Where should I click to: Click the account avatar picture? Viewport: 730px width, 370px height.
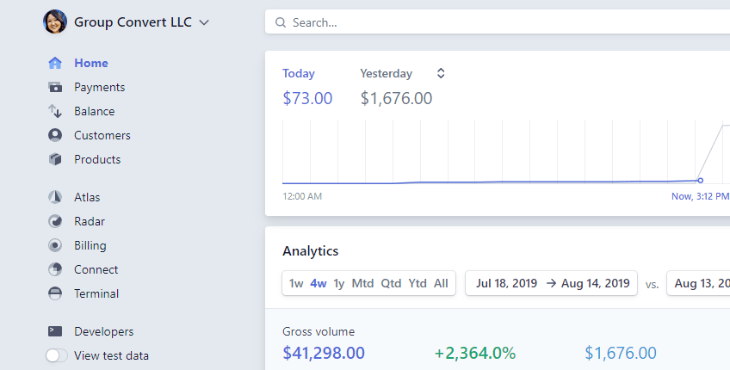click(x=55, y=22)
